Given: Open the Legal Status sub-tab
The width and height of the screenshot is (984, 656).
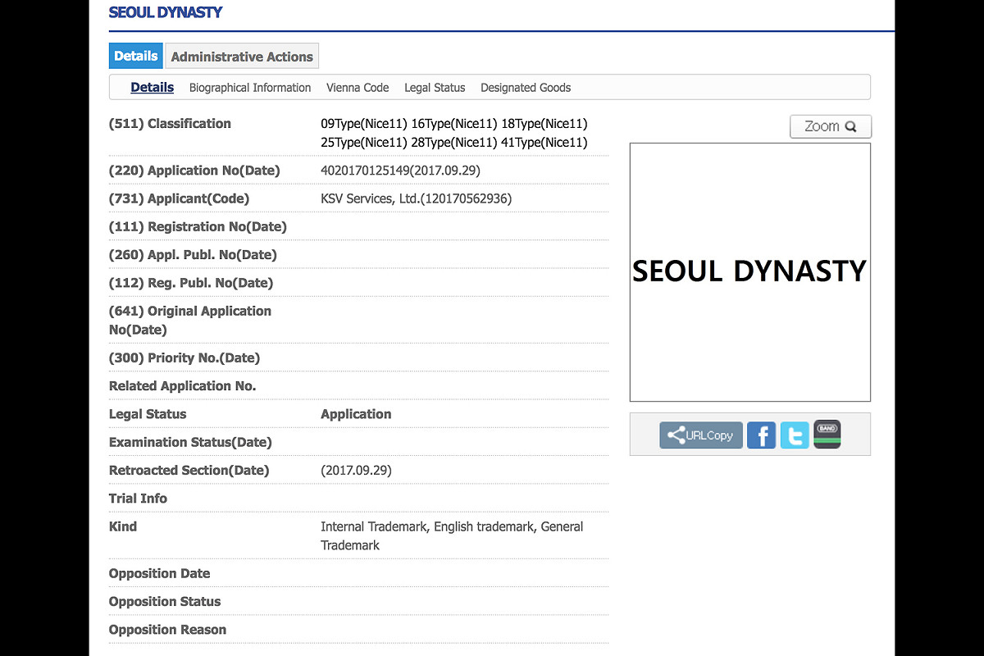Looking at the screenshot, I should coord(435,88).
